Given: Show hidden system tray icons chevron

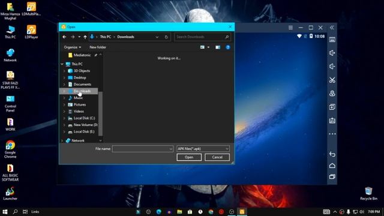Looking at the screenshot, I should 335,212.
